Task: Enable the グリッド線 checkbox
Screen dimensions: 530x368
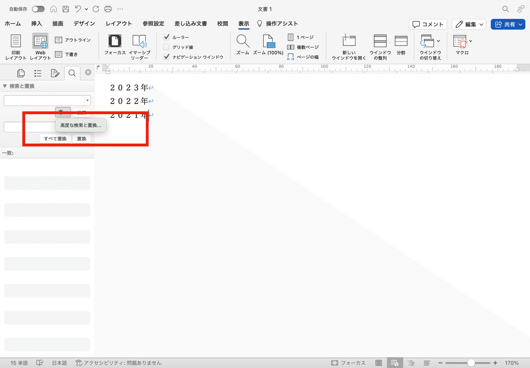Action: [167, 47]
